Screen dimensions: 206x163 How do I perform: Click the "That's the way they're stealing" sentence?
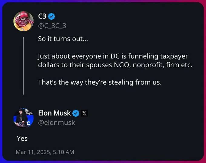100,82
